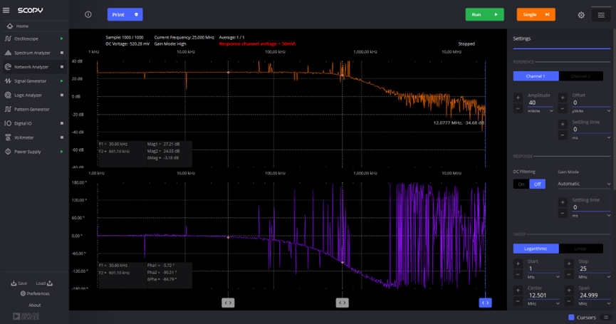Screen dimensions: 616x324
Task: Decrease the Amplitude value with minus
Action: (x=518, y=109)
